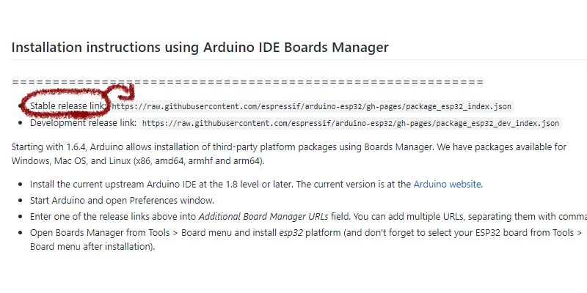587x293 pixels.
Task: Click the bullet dot before 'Development release link'
Action: tap(21, 123)
